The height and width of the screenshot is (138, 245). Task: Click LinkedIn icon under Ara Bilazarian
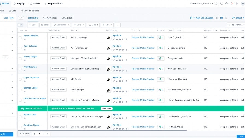pyautogui.click(x=25, y=71)
